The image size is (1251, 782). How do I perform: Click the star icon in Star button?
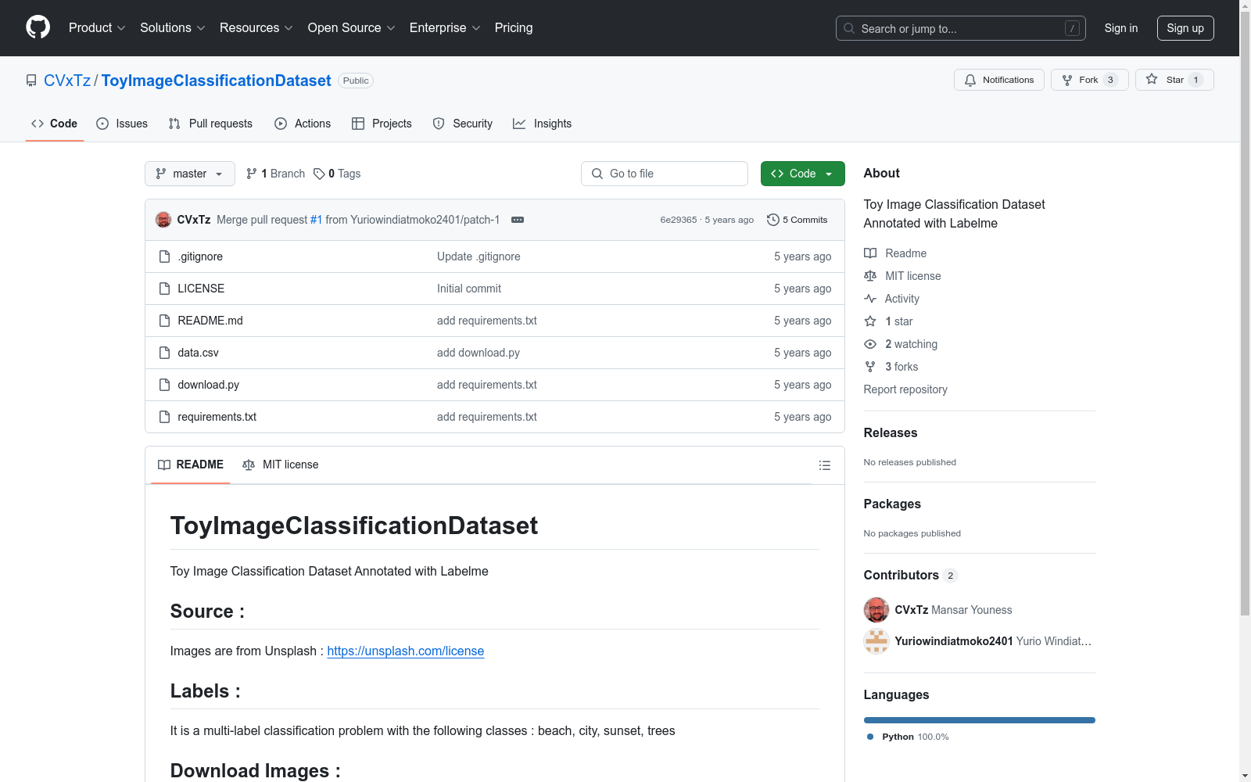1152,79
